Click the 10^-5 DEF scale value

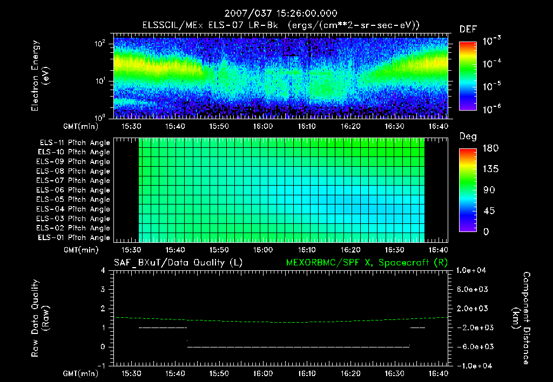tap(491, 86)
